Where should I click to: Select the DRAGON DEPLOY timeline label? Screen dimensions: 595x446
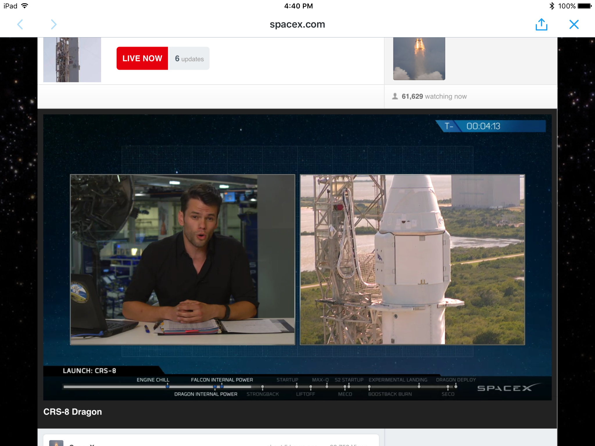[x=456, y=380]
